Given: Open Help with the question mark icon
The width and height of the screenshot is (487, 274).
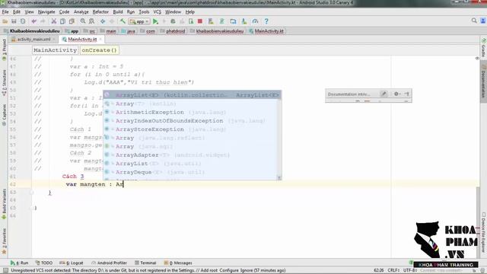Looking at the screenshot, I should [266, 21].
